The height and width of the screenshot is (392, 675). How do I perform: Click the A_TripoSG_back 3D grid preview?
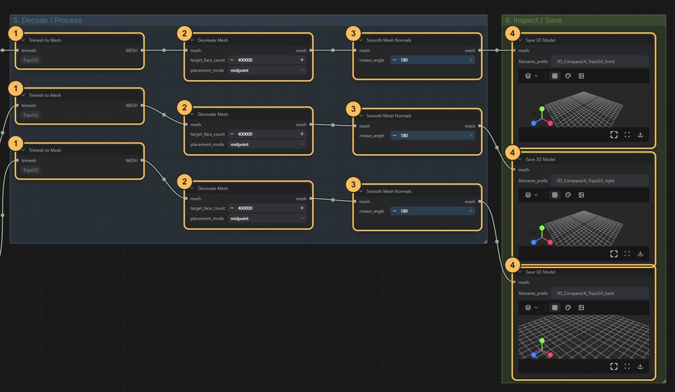click(584, 337)
